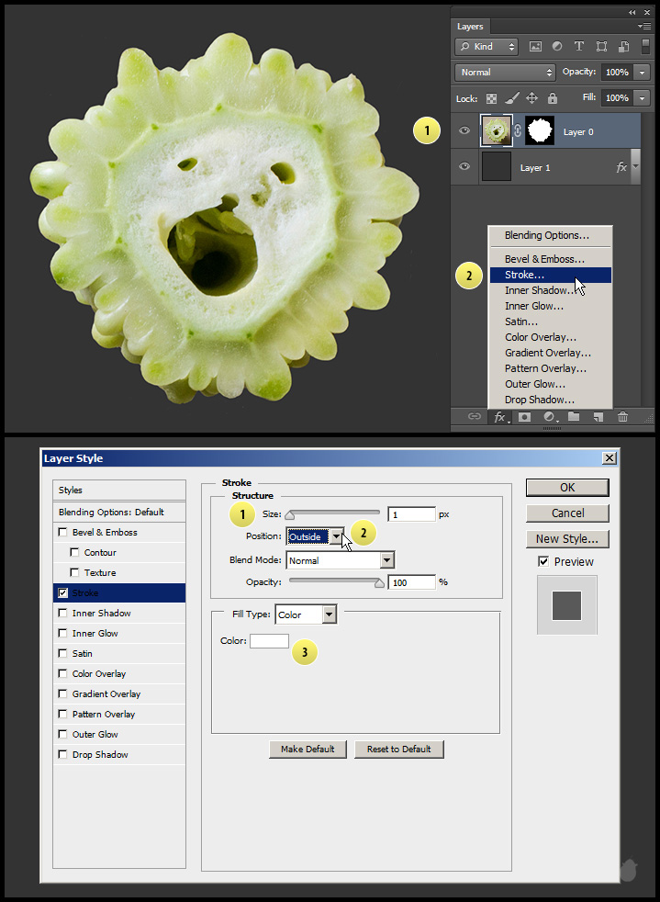This screenshot has width=660, height=902.
Task: Click the lock transparent pixels icon
Action: (x=492, y=98)
